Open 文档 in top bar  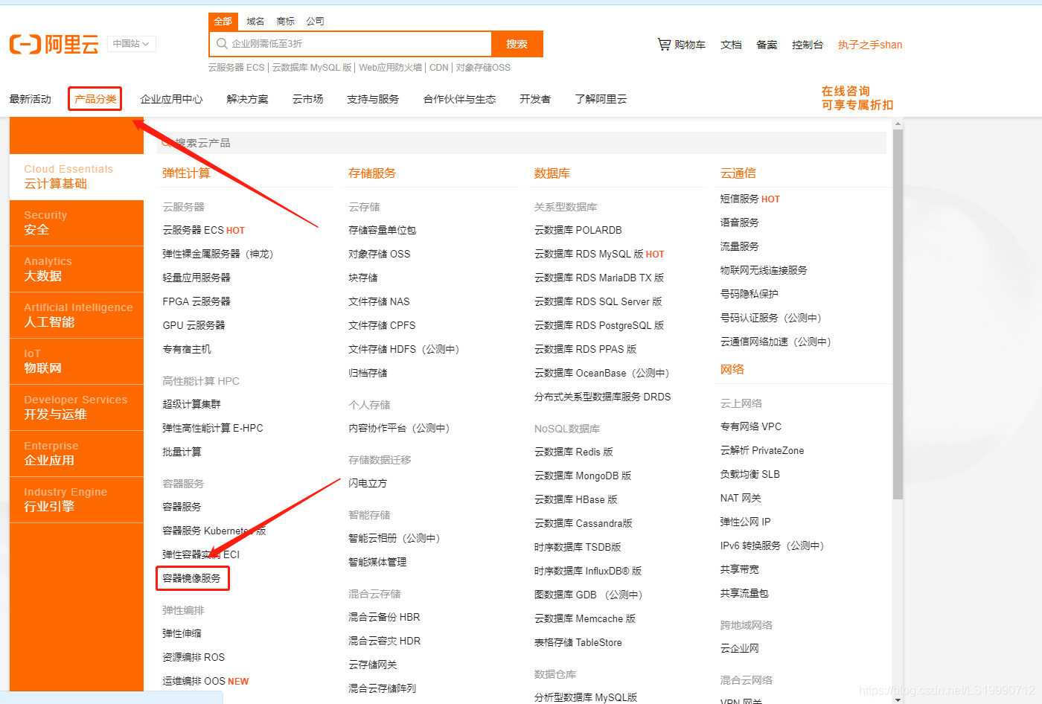[x=731, y=45]
